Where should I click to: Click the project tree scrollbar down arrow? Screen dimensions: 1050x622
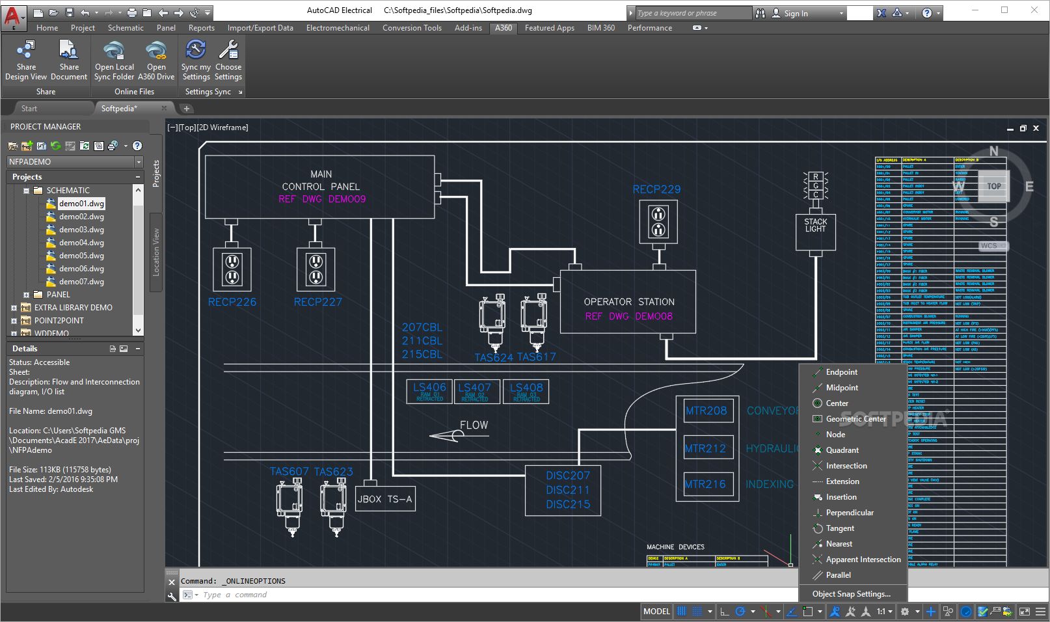click(138, 331)
